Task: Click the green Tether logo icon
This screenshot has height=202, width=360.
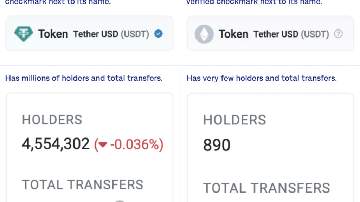Action: [24, 34]
